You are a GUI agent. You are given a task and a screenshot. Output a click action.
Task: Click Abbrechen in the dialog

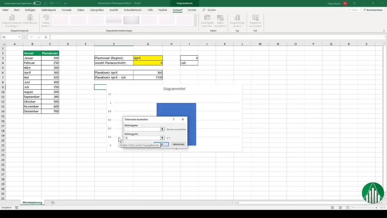point(178,144)
